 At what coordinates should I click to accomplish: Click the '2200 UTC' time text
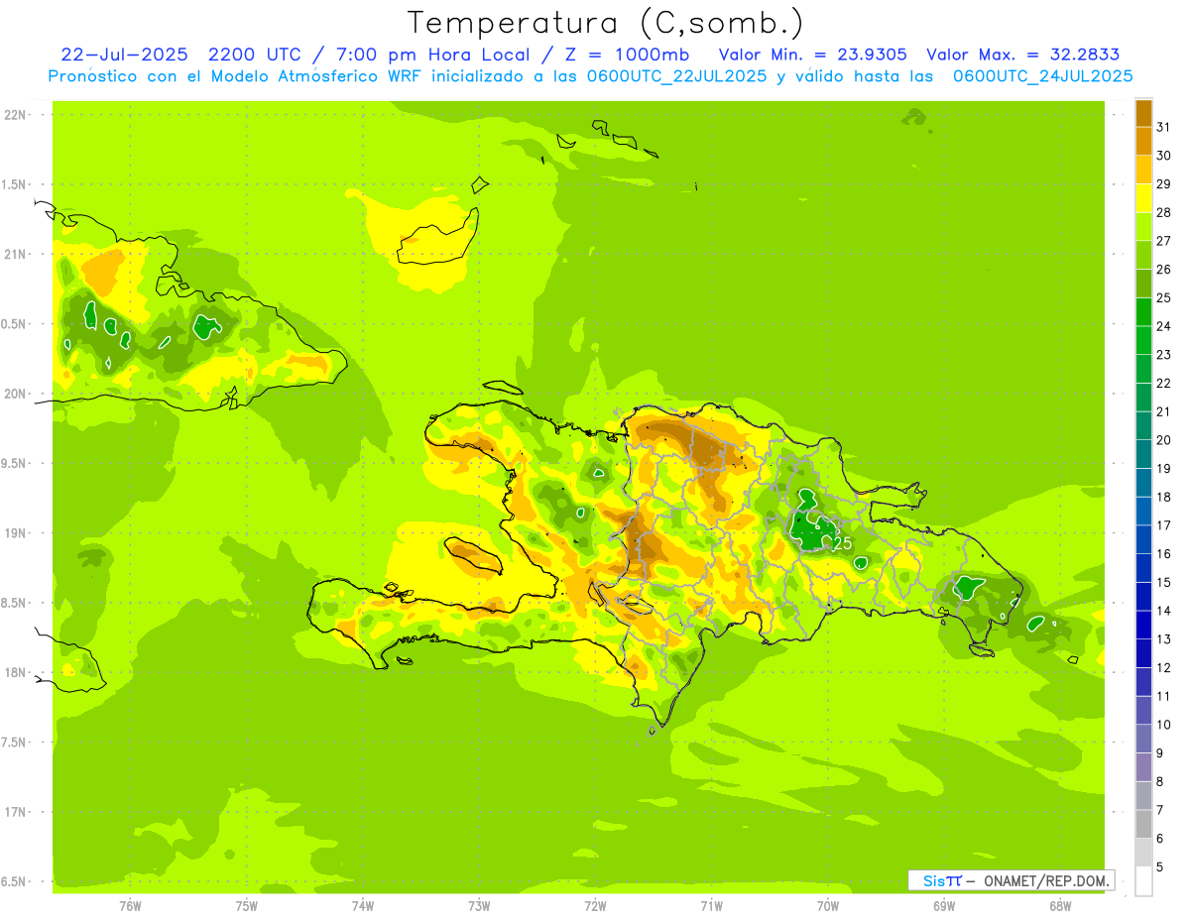click(255, 55)
